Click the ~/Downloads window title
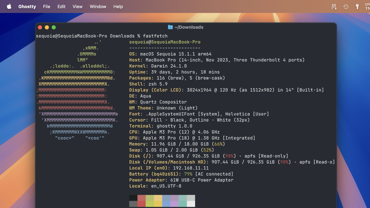 tap(189, 27)
